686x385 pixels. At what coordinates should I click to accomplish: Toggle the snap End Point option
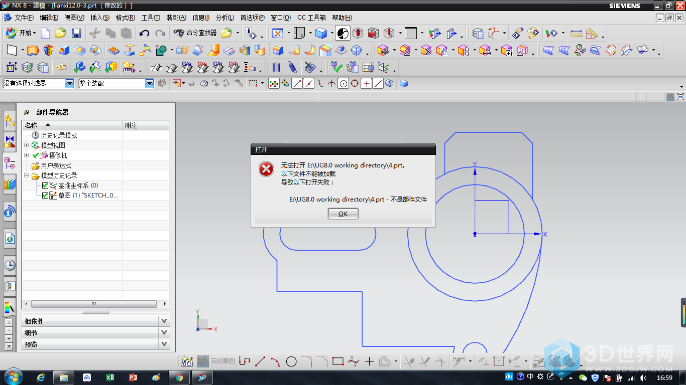click(x=297, y=84)
